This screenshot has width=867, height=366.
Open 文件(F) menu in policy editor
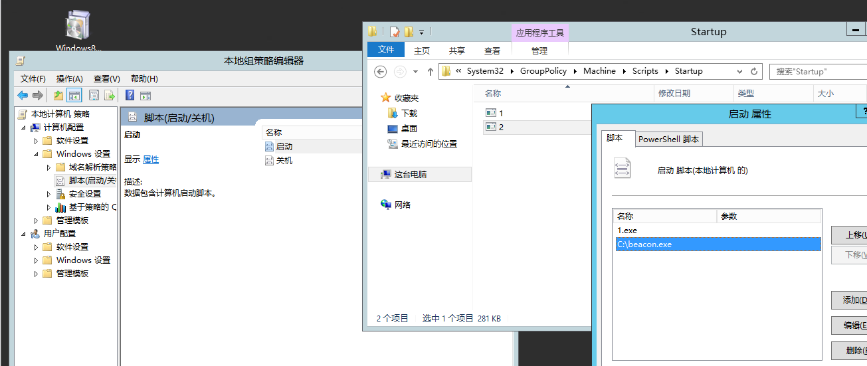[x=33, y=78]
